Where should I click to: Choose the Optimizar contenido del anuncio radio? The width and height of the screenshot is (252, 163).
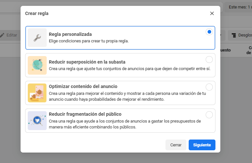pos(209,87)
